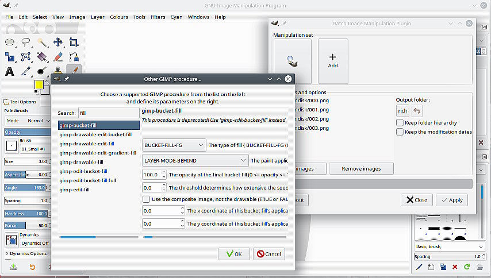
Task: Increase the opacity 100.0 stepper
Action: (164, 172)
